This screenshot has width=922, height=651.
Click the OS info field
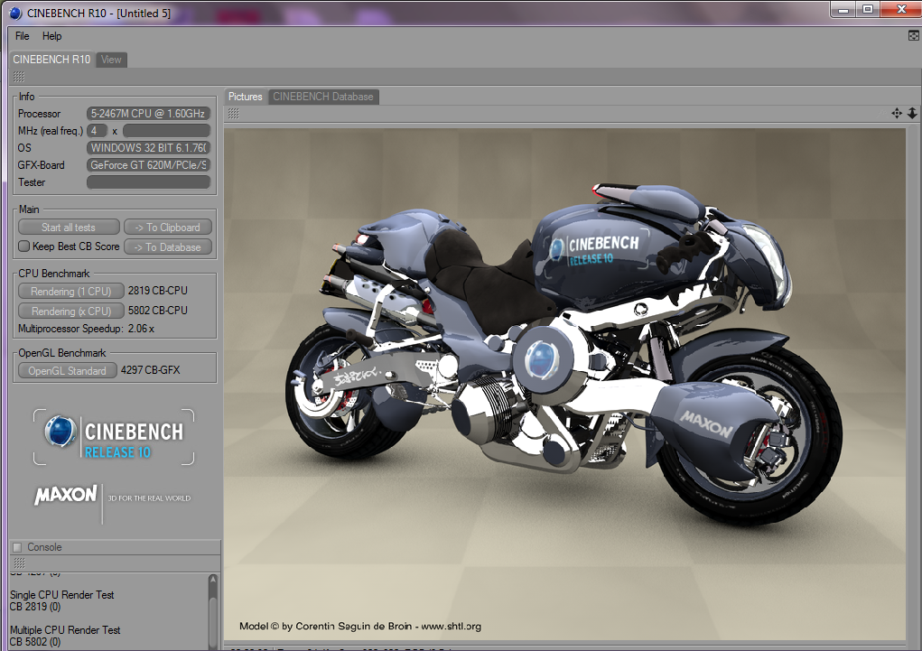(148, 147)
